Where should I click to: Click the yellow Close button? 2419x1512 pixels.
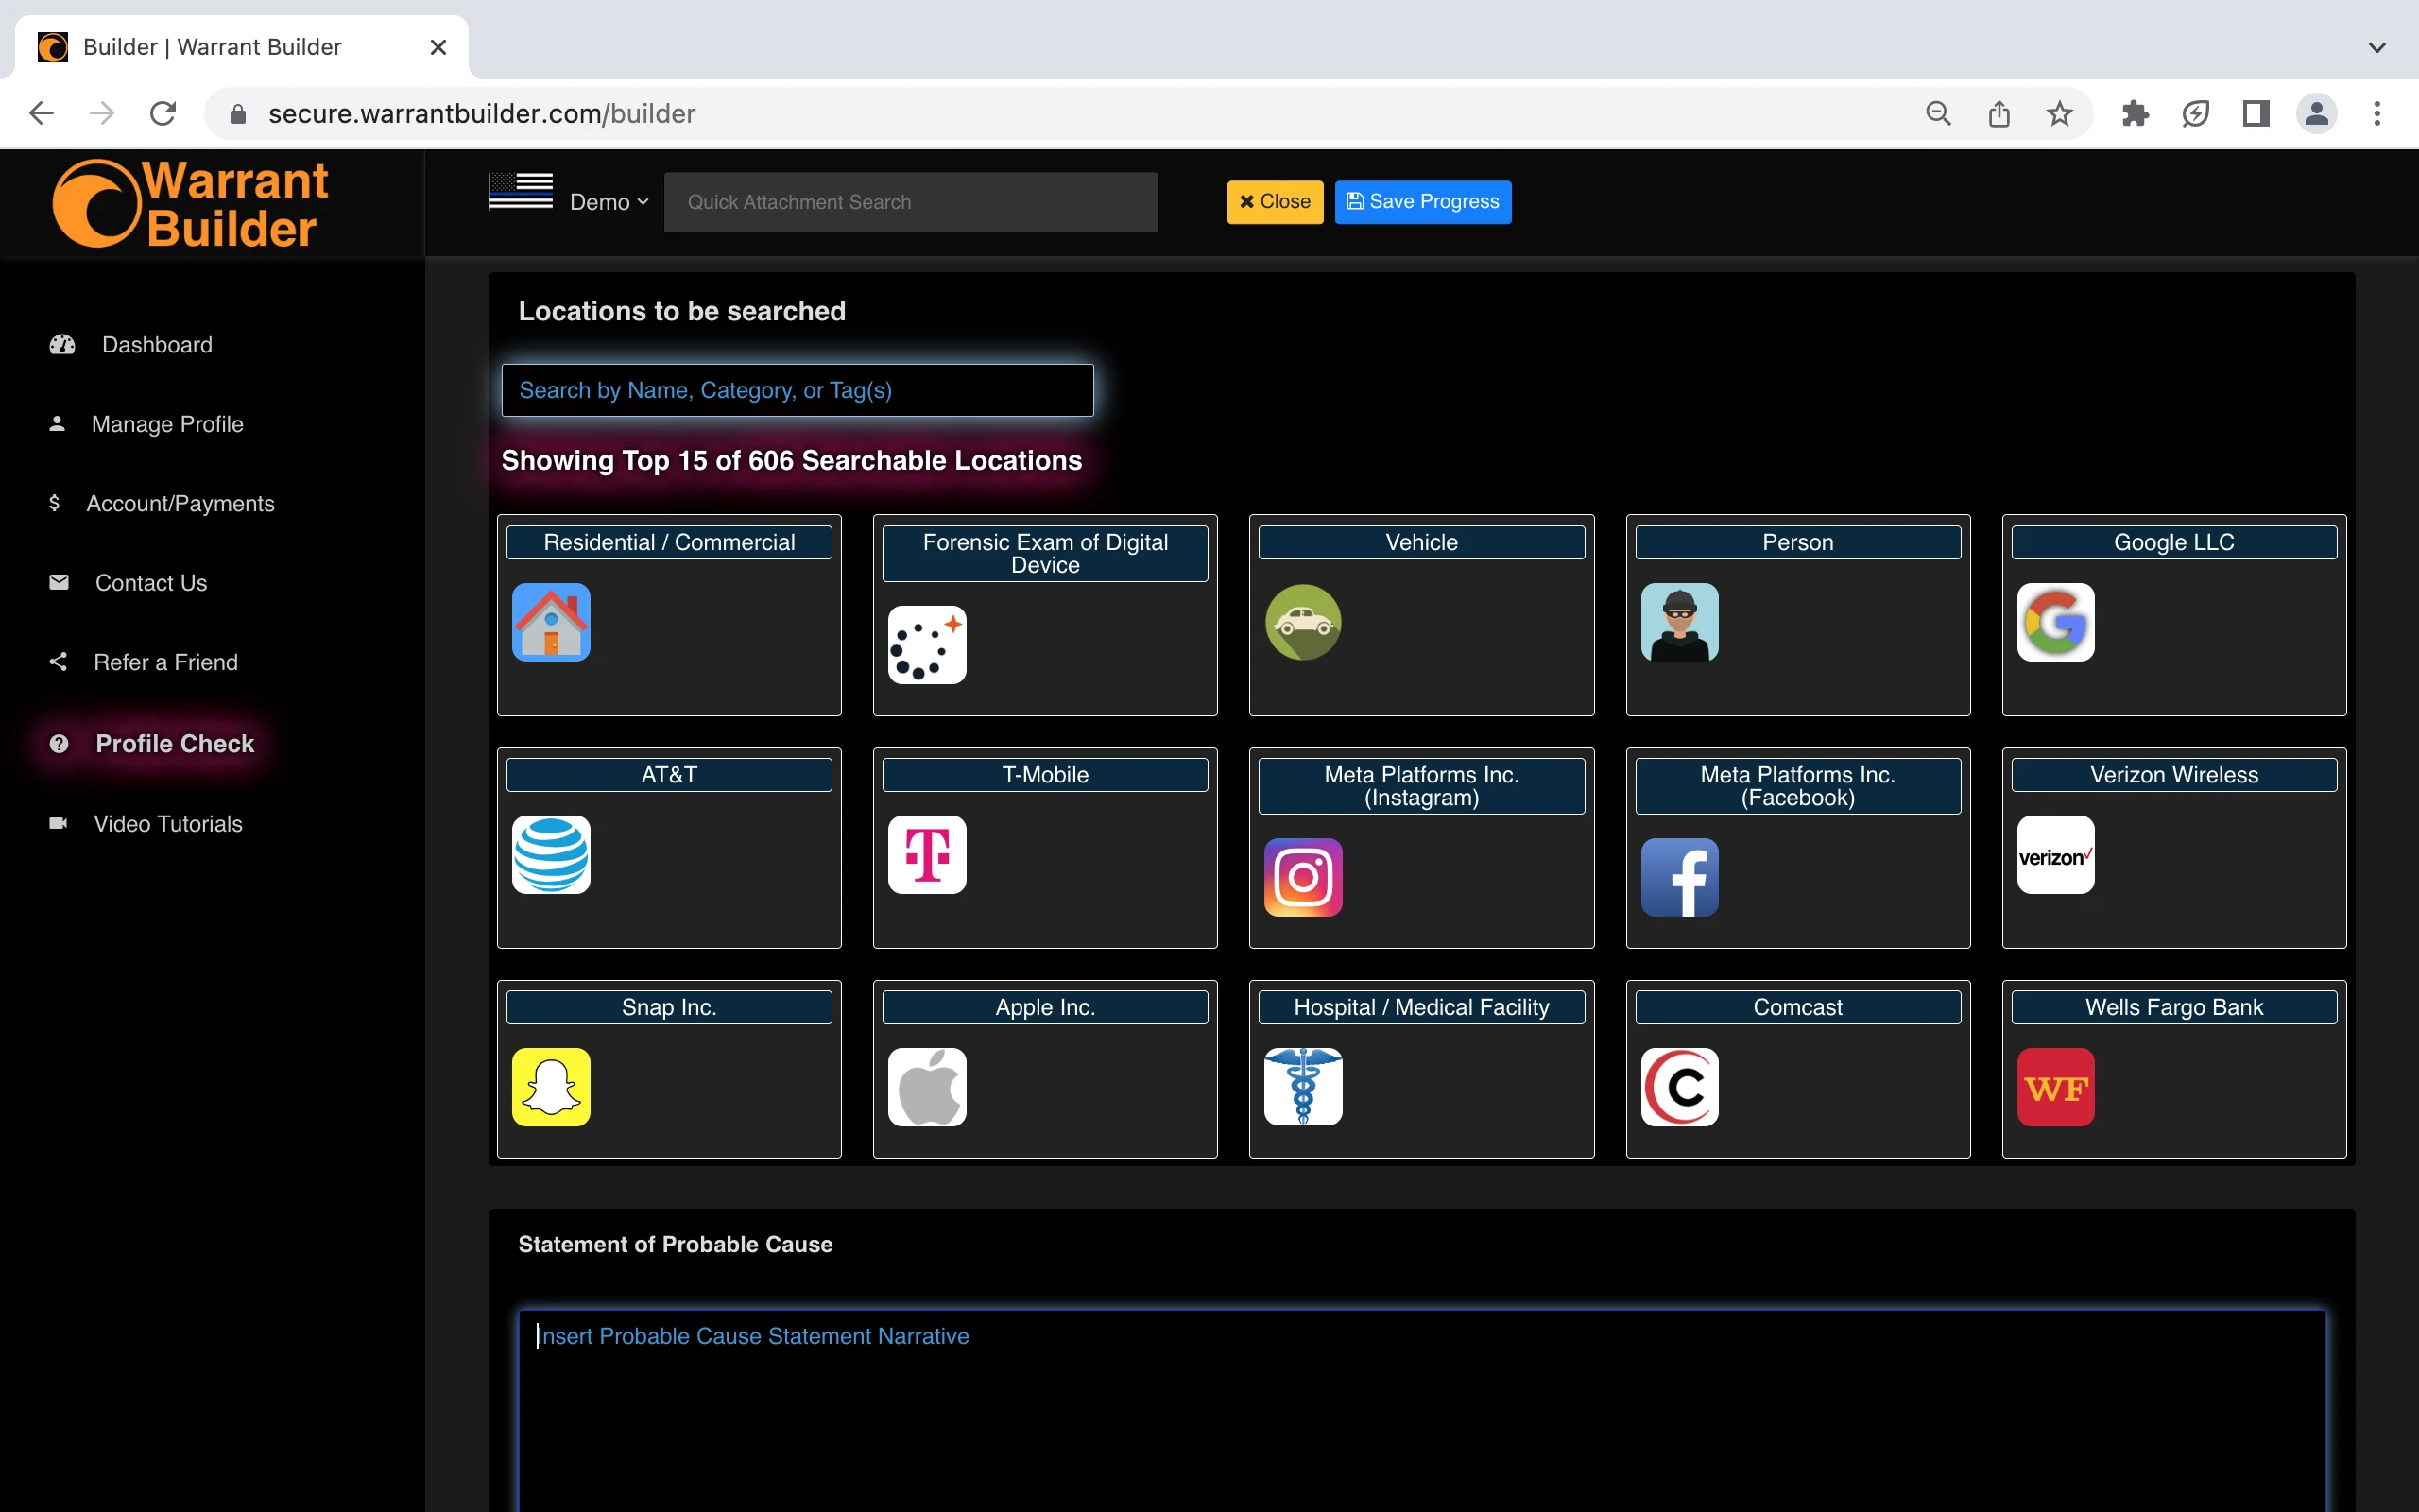pyautogui.click(x=1275, y=202)
